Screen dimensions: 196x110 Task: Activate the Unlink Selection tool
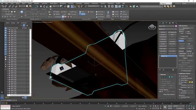pyautogui.click(x=13, y=6)
